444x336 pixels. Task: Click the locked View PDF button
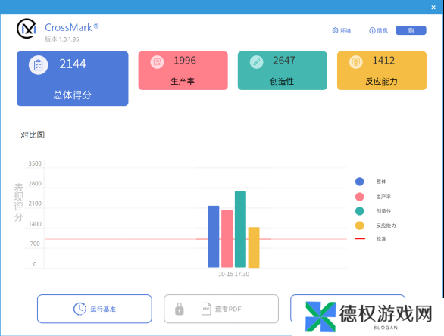pyautogui.click(x=221, y=309)
